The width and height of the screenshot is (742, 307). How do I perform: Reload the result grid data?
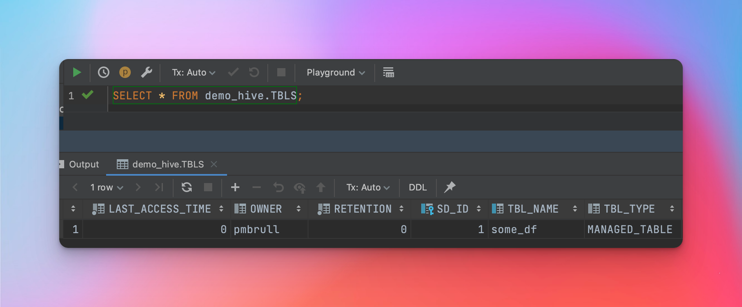click(x=187, y=188)
